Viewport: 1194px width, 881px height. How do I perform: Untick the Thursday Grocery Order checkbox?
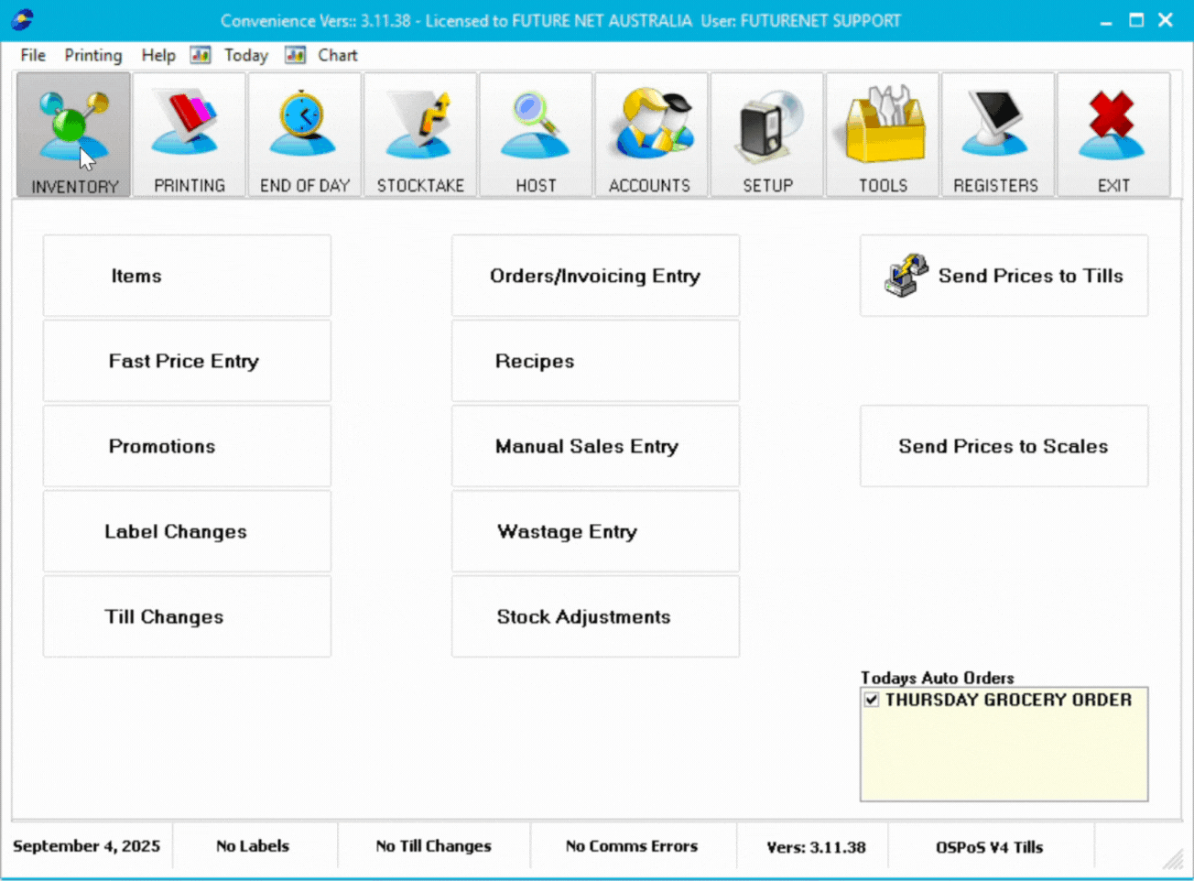point(872,700)
